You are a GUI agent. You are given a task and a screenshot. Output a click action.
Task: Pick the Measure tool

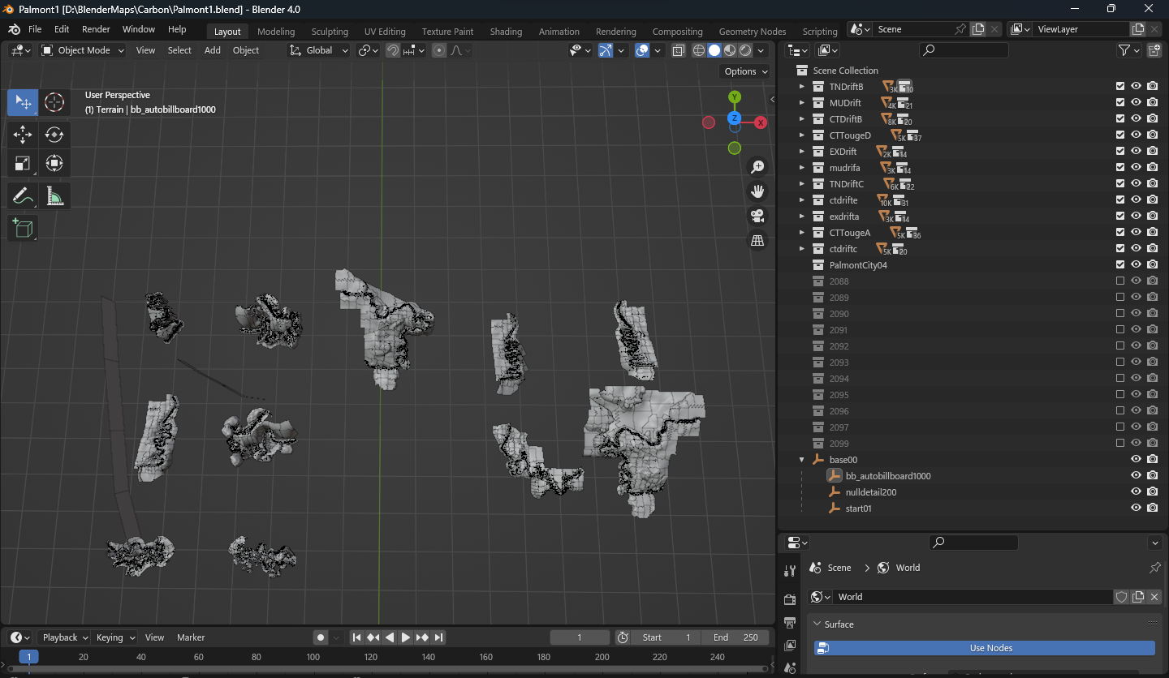click(54, 195)
